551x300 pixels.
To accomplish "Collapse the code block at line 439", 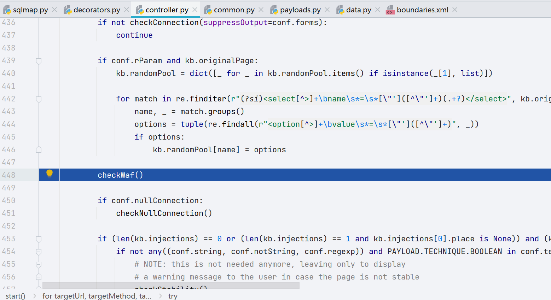I will click(39, 61).
